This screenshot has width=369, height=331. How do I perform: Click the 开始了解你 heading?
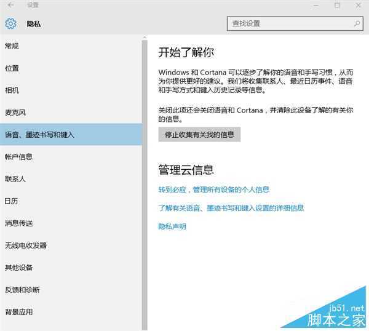click(x=186, y=52)
